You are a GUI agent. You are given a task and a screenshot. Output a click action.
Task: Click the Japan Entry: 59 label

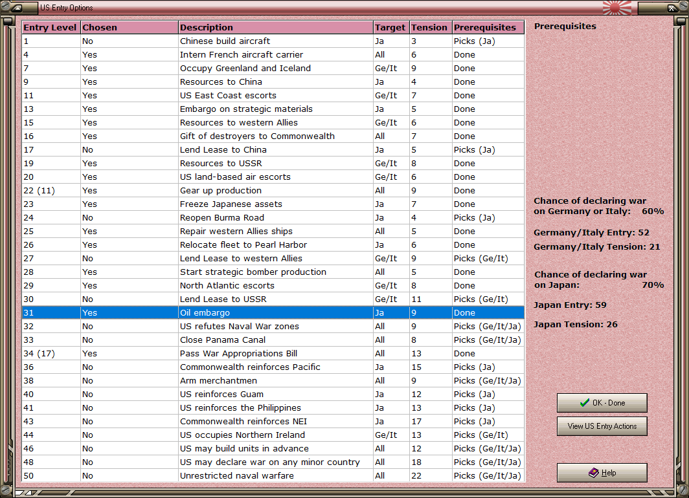(x=570, y=305)
